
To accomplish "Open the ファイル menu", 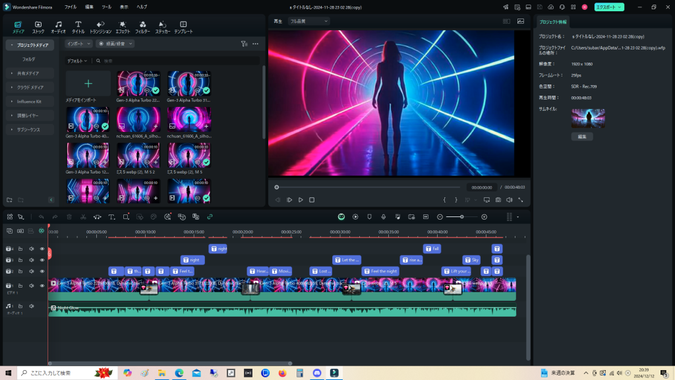I will tap(71, 7).
